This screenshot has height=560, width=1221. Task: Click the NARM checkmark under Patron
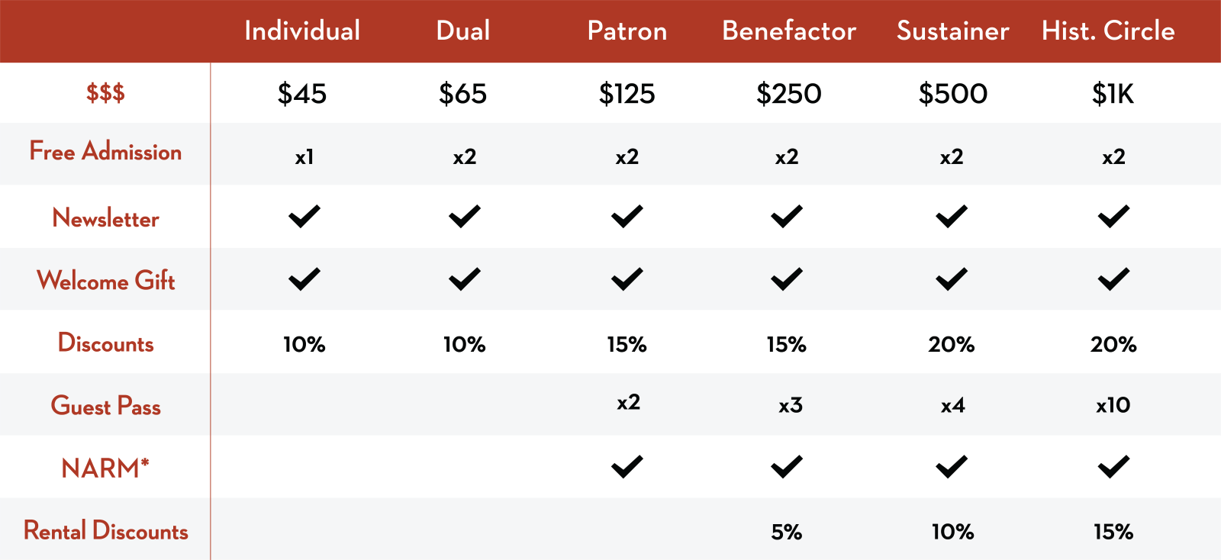627,466
